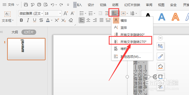Align text right
The width and height of the screenshot is (189, 95).
pos(95,20)
